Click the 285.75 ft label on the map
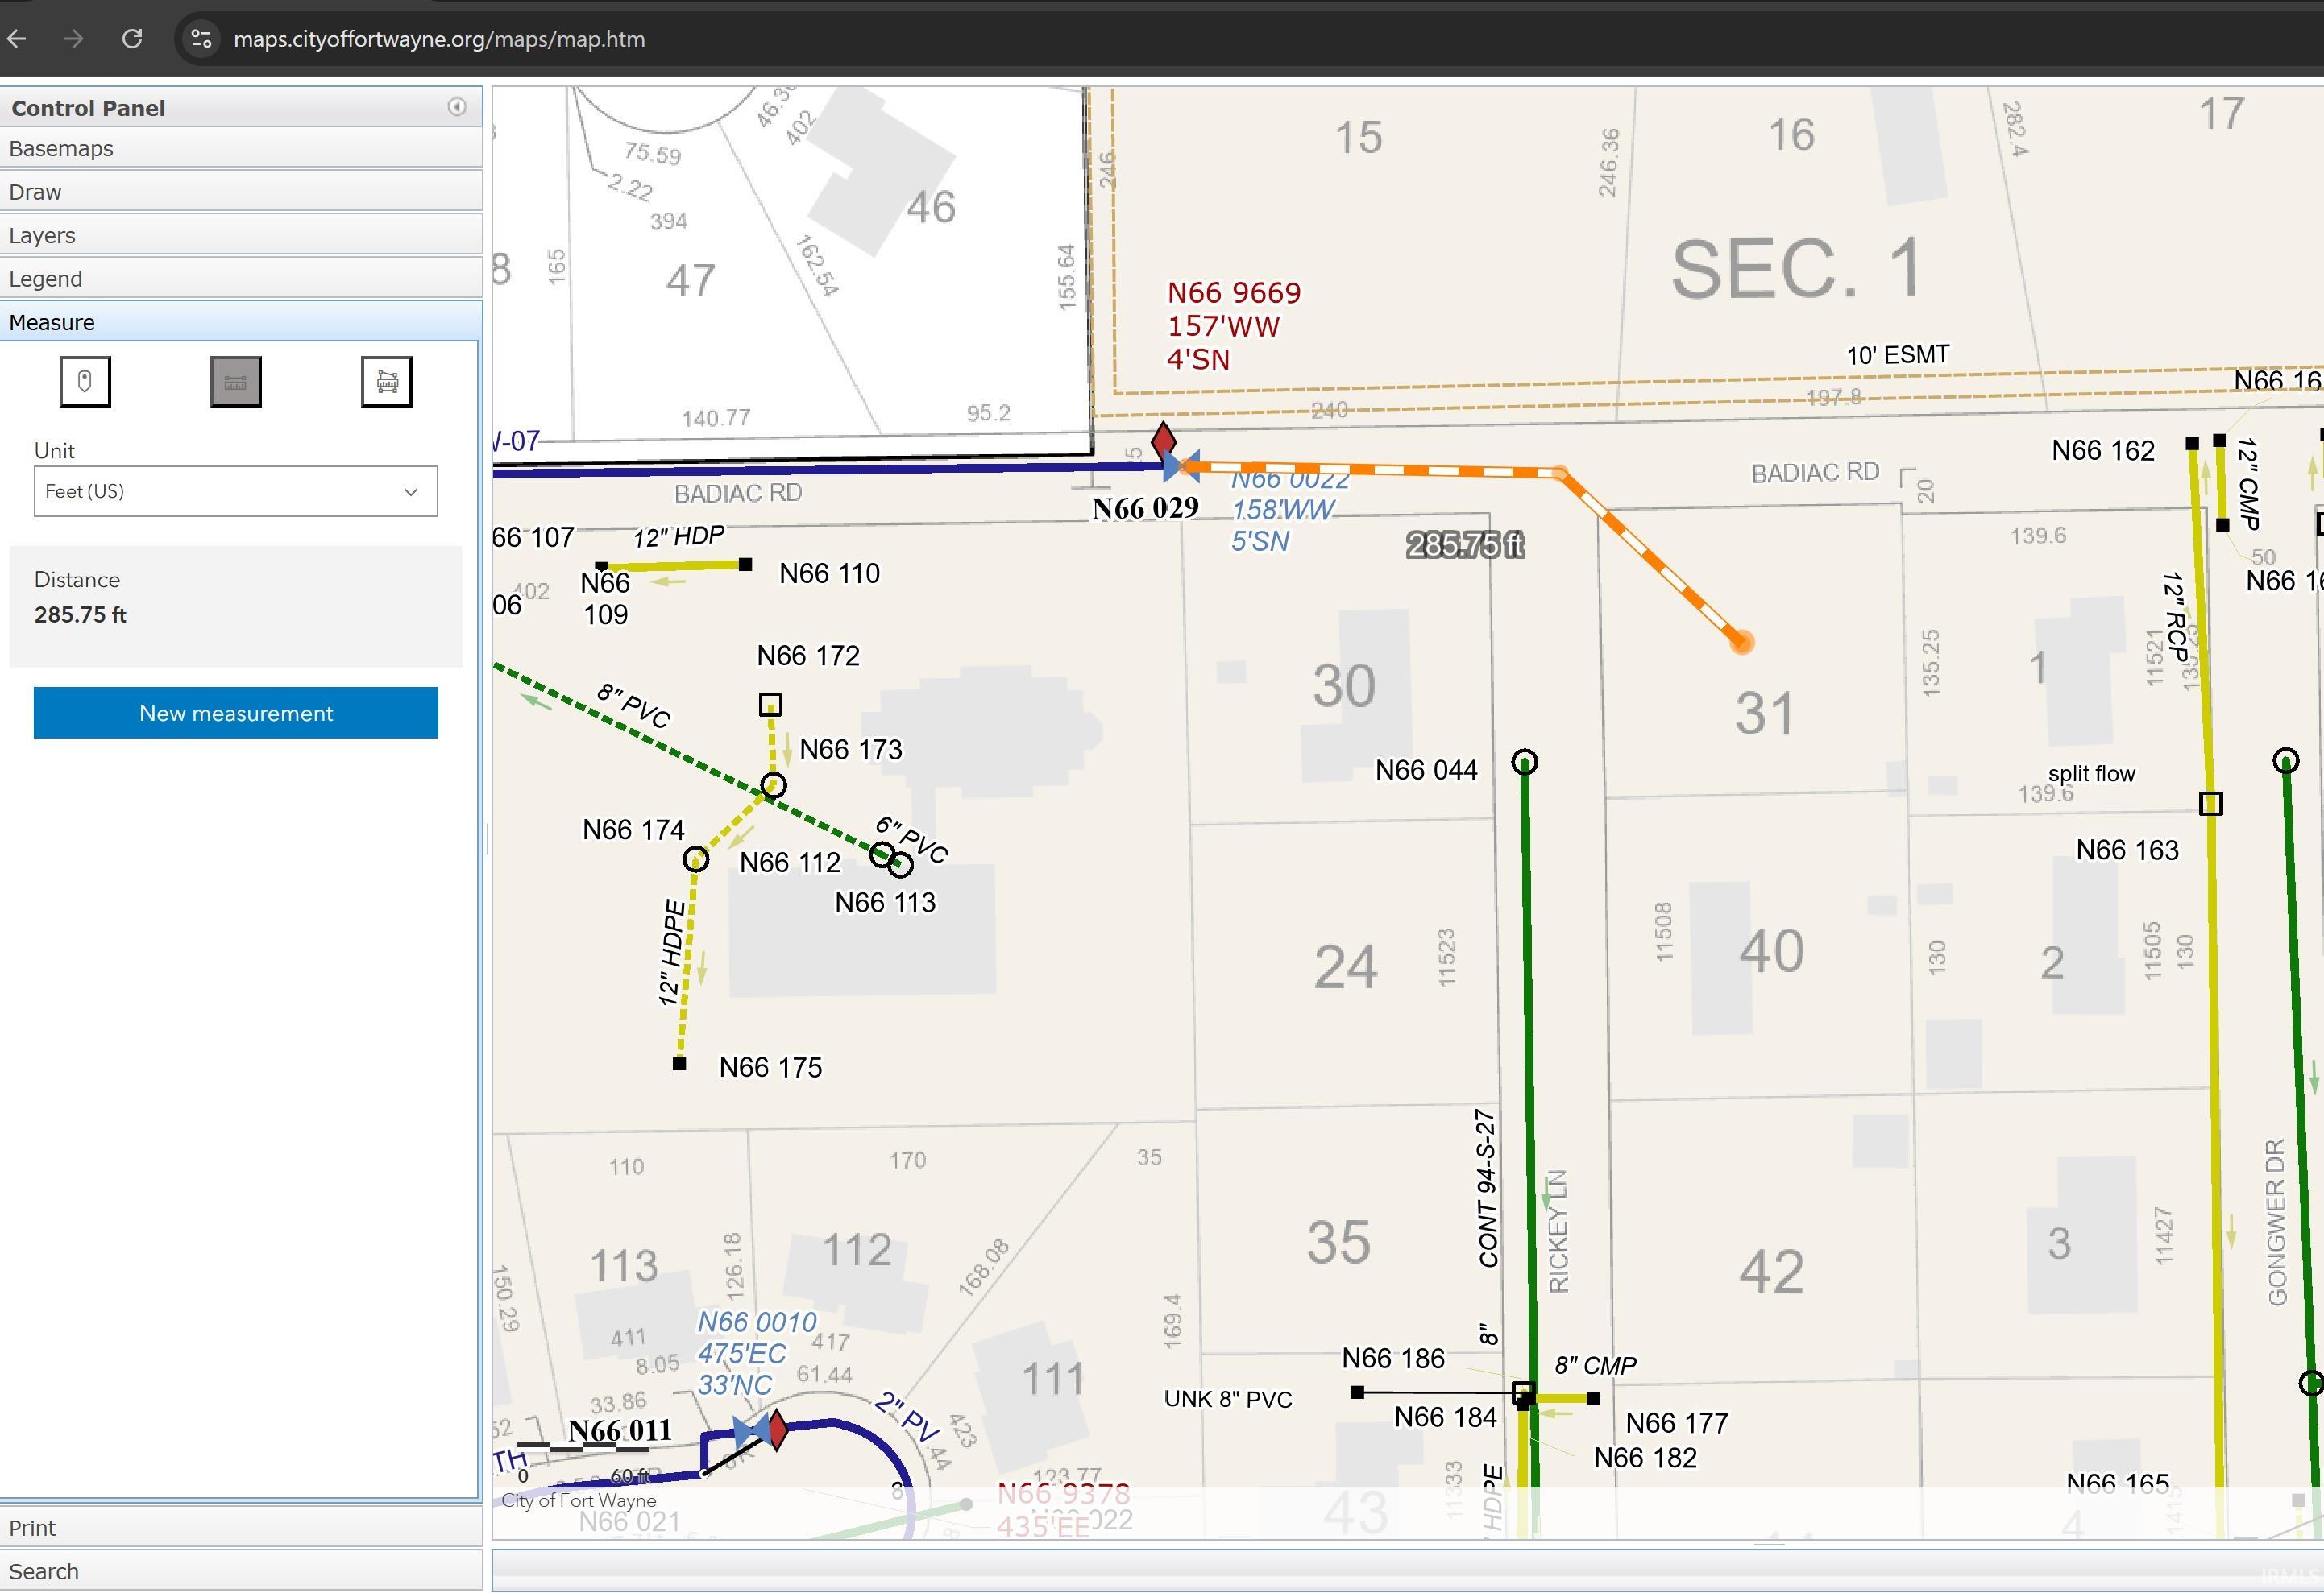This screenshot has height=1593, width=2324. coord(1465,544)
